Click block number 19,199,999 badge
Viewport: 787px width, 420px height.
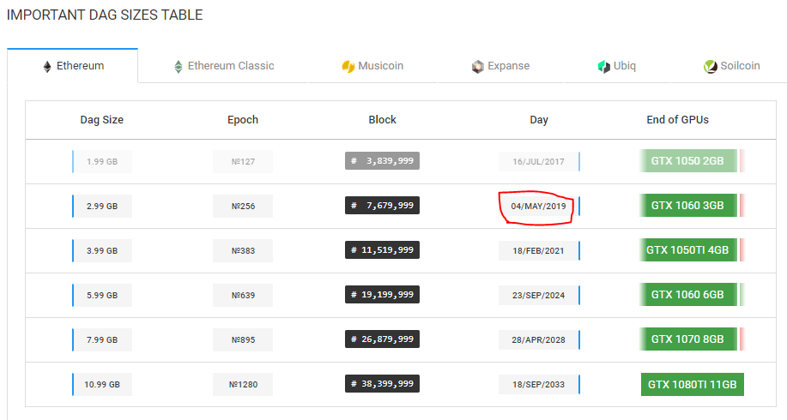click(x=382, y=295)
